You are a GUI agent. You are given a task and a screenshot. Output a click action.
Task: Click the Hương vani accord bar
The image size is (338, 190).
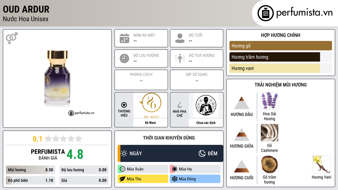(281, 68)
